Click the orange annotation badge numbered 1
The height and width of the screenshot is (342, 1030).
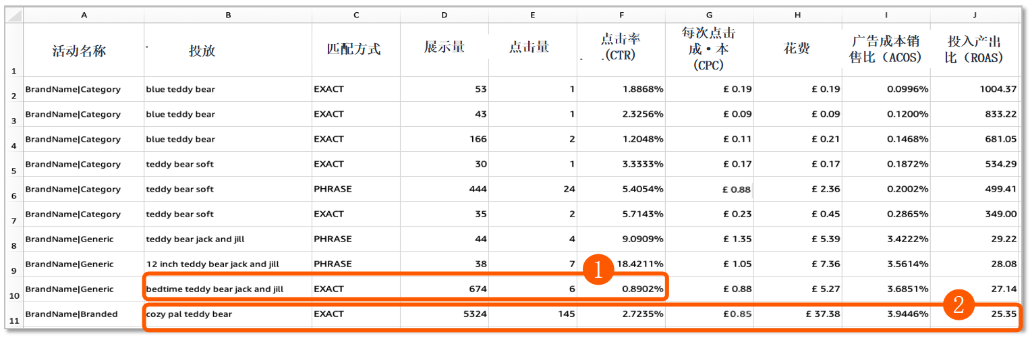pos(598,271)
